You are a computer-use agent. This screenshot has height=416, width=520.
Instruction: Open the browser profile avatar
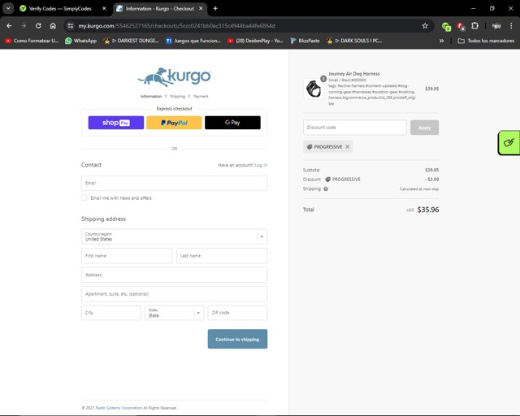(496, 26)
